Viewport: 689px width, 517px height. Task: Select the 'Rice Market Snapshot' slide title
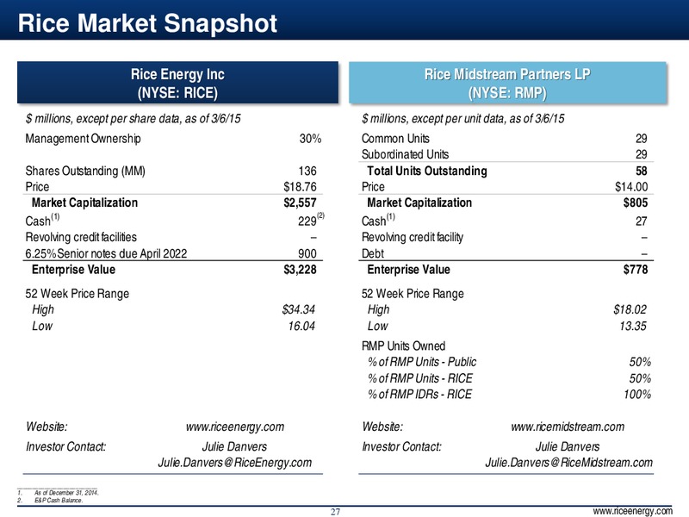147,23
